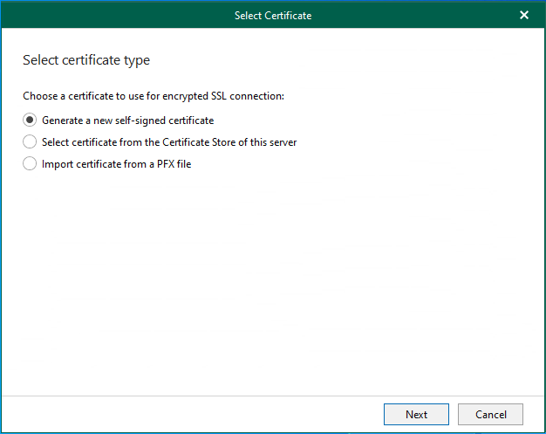Click the word 'Import' in the third option
The image size is (546, 434).
point(58,163)
